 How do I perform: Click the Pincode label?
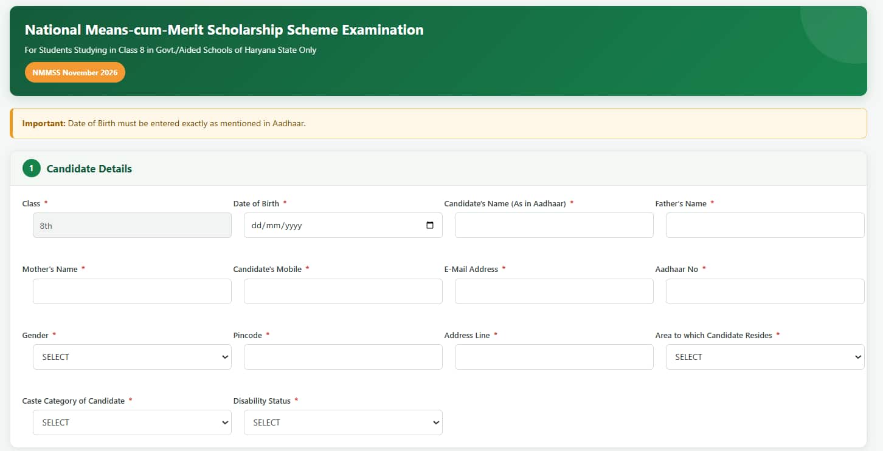(x=248, y=335)
